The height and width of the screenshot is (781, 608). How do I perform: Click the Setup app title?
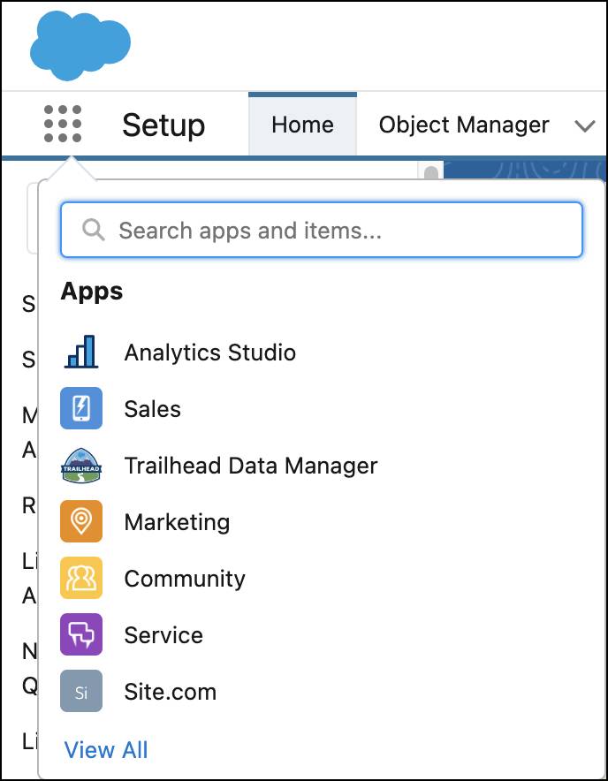click(x=163, y=125)
